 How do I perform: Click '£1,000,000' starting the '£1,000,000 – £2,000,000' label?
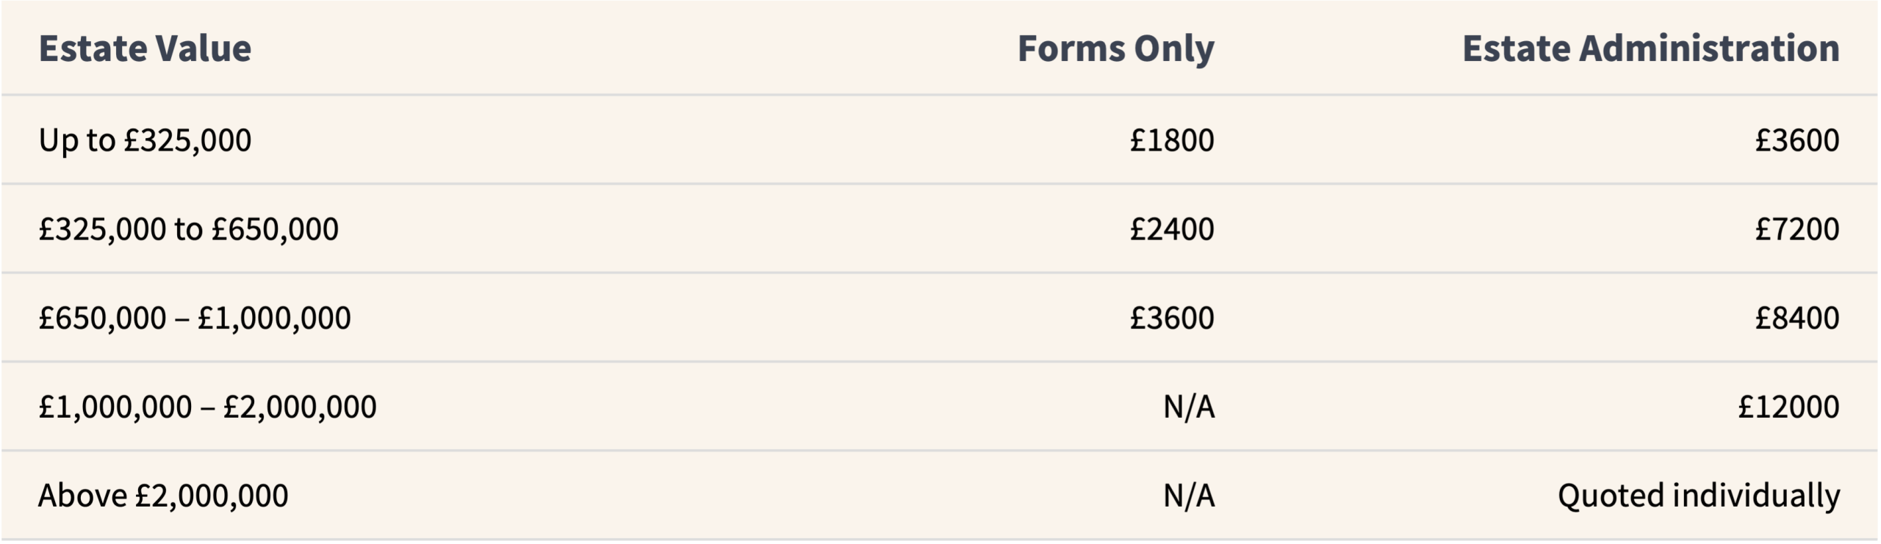[x=115, y=407]
